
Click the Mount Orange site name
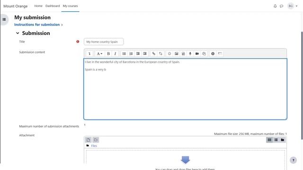tap(16, 6)
